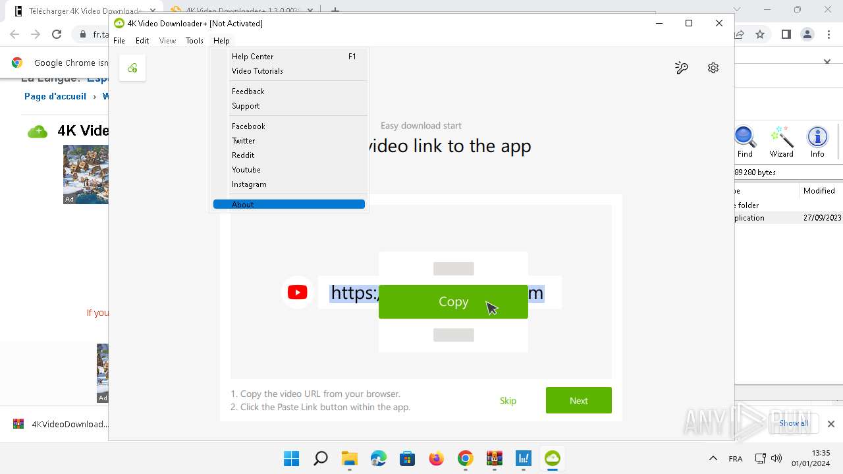Close the Chrome downloads bar
Viewport: 843px width, 474px height.
(831, 424)
